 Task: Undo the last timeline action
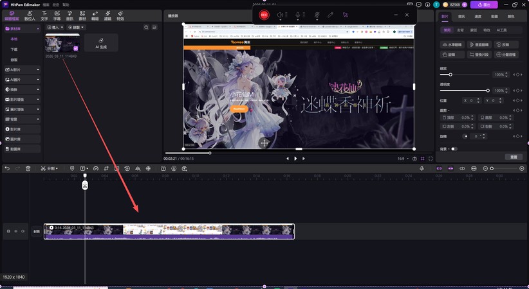pyautogui.click(x=7, y=168)
